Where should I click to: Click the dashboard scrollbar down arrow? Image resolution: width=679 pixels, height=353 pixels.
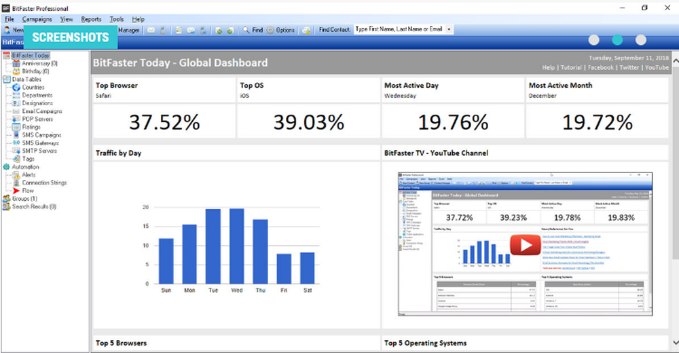(x=675, y=343)
